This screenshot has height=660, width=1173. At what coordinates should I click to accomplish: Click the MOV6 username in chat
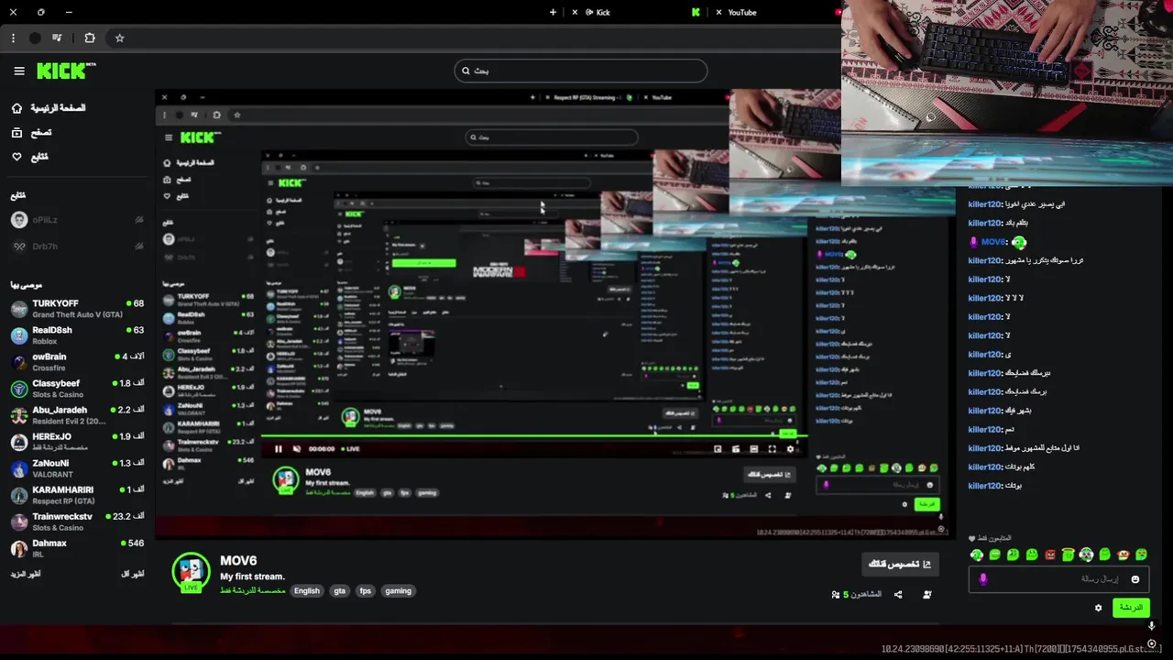tap(993, 242)
